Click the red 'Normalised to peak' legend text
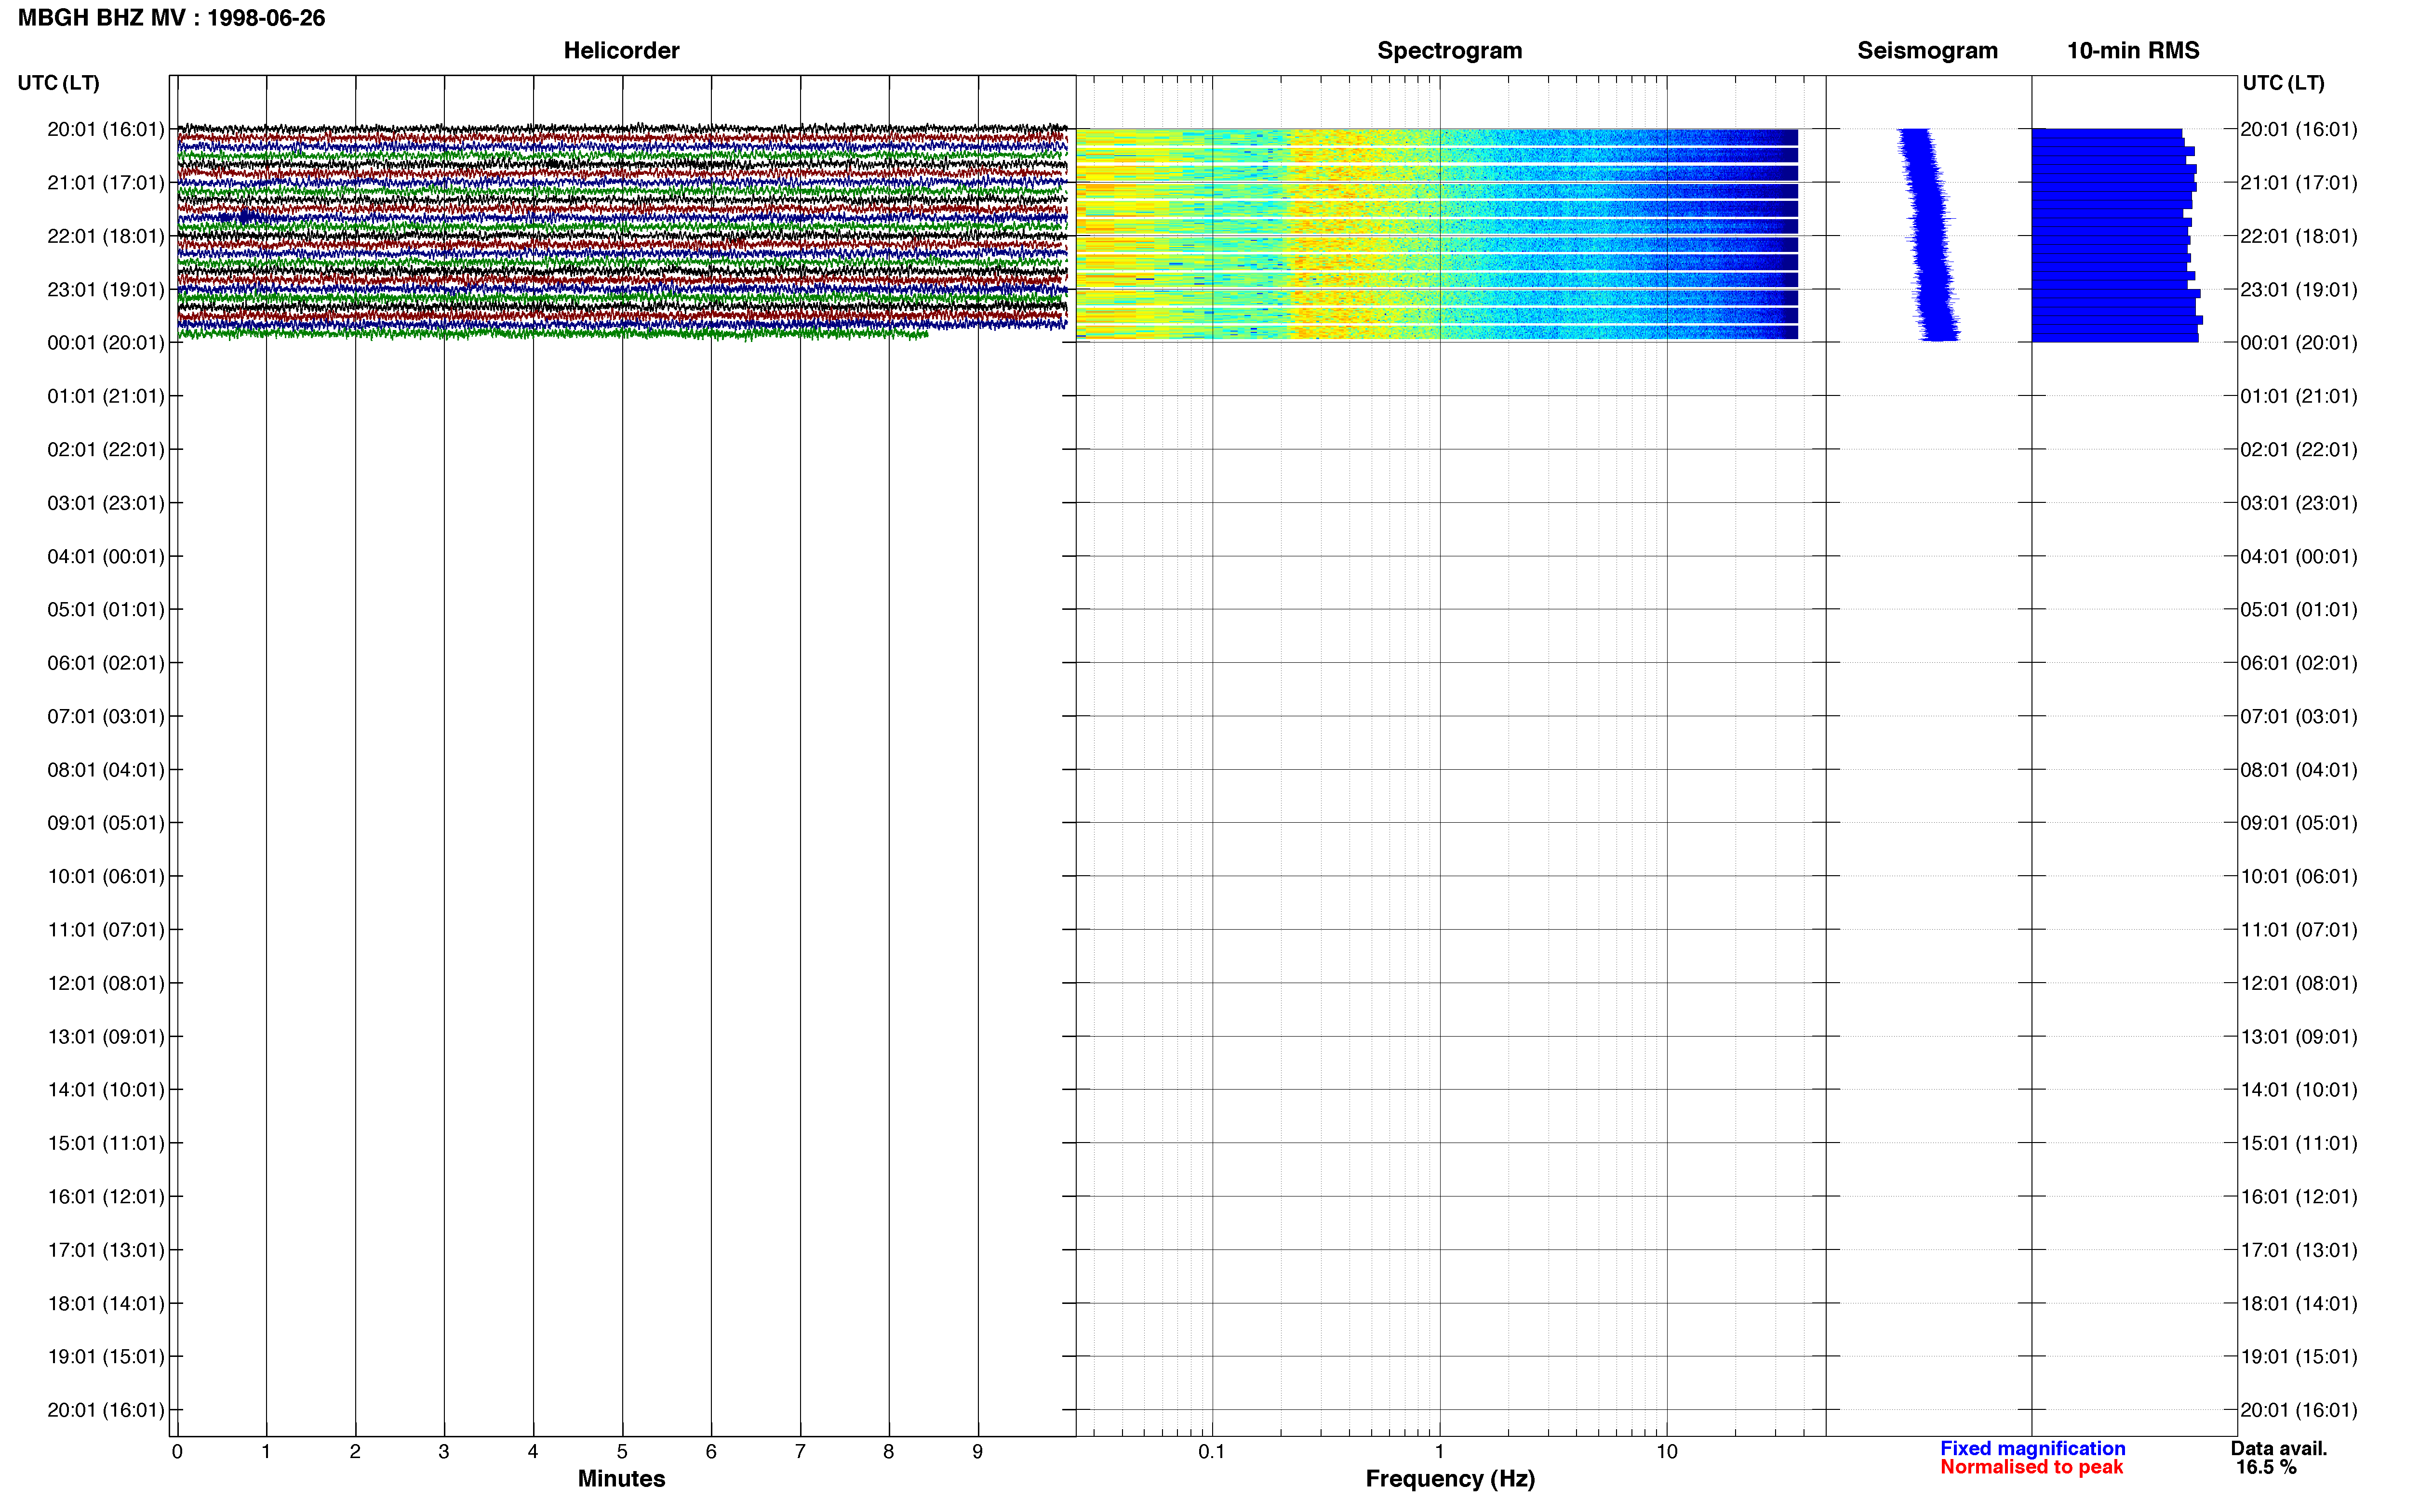2419x1512 pixels. (2031, 1467)
